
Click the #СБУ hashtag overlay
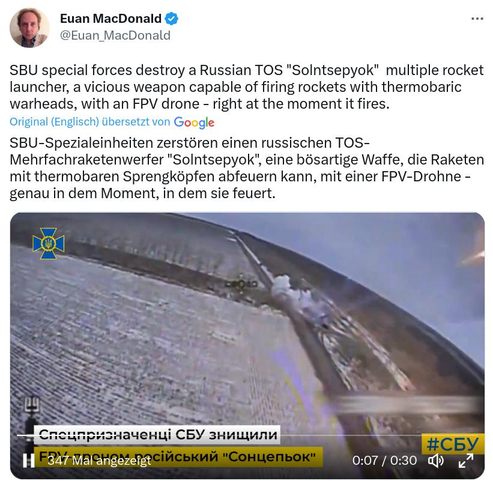(x=452, y=444)
